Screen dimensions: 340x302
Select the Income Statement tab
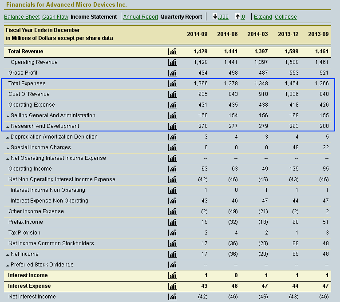pos(94,17)
